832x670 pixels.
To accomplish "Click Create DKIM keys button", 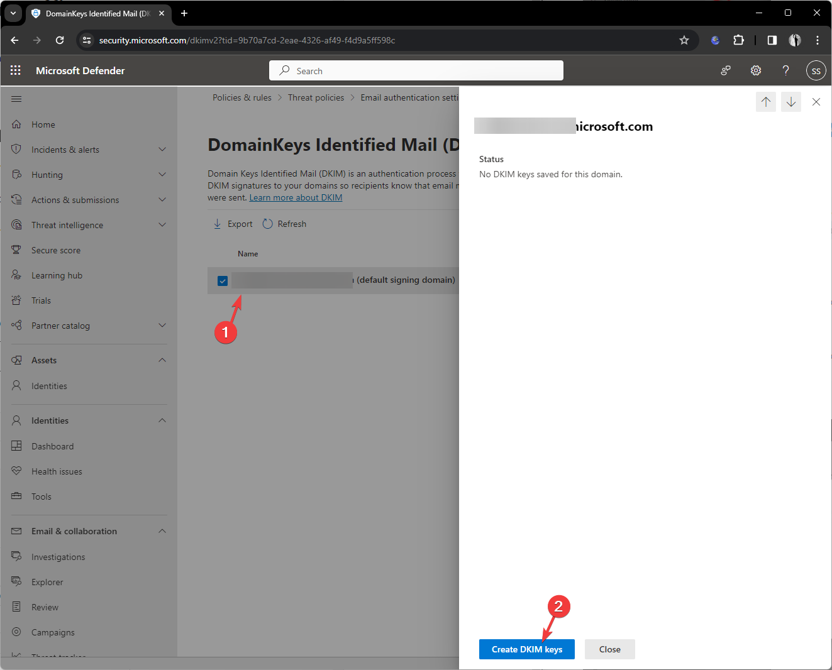I will click(527, 649).
